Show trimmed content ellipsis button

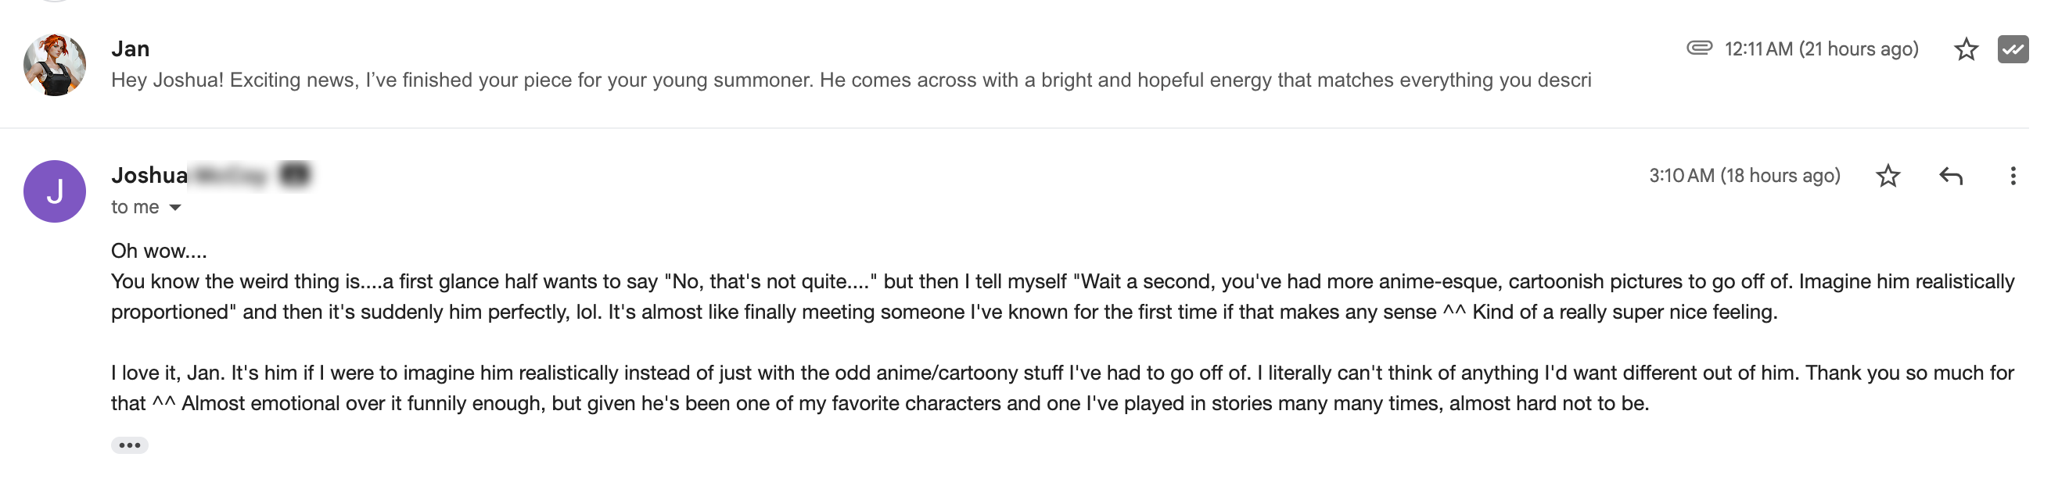(130, 445)
